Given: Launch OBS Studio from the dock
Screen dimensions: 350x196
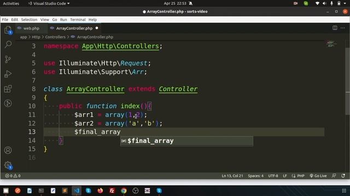Looking at the screenshot, I should tap(136, 191).
